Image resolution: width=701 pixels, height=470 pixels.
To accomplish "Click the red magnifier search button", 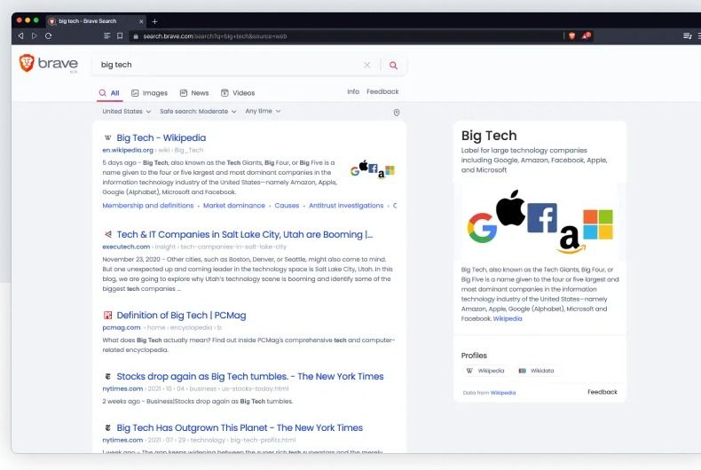I will click(393, 65).
